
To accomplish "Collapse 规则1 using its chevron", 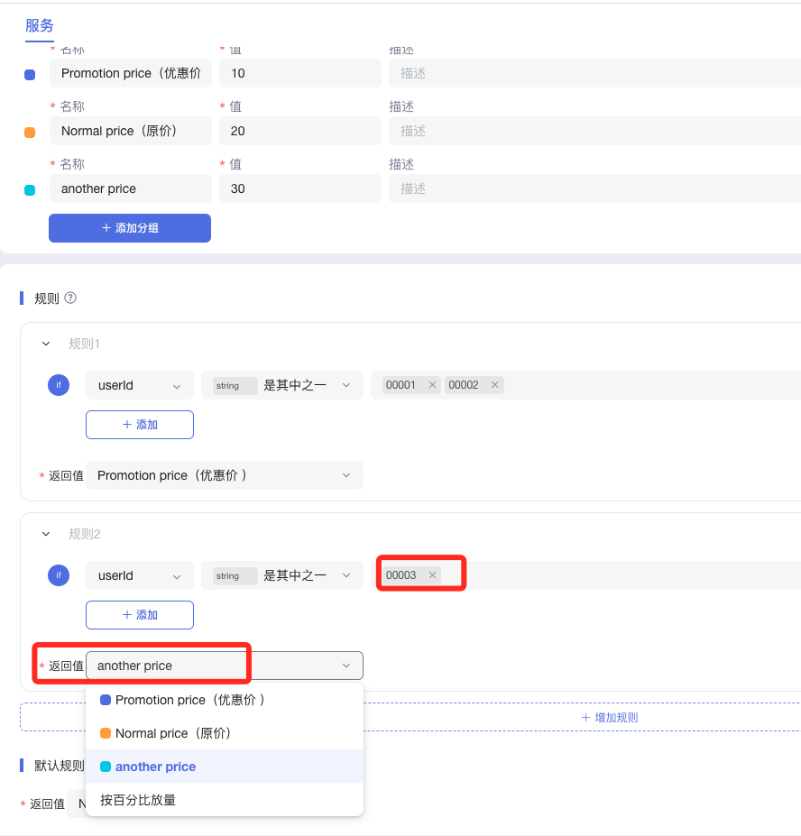I will (x=46, y=344).
